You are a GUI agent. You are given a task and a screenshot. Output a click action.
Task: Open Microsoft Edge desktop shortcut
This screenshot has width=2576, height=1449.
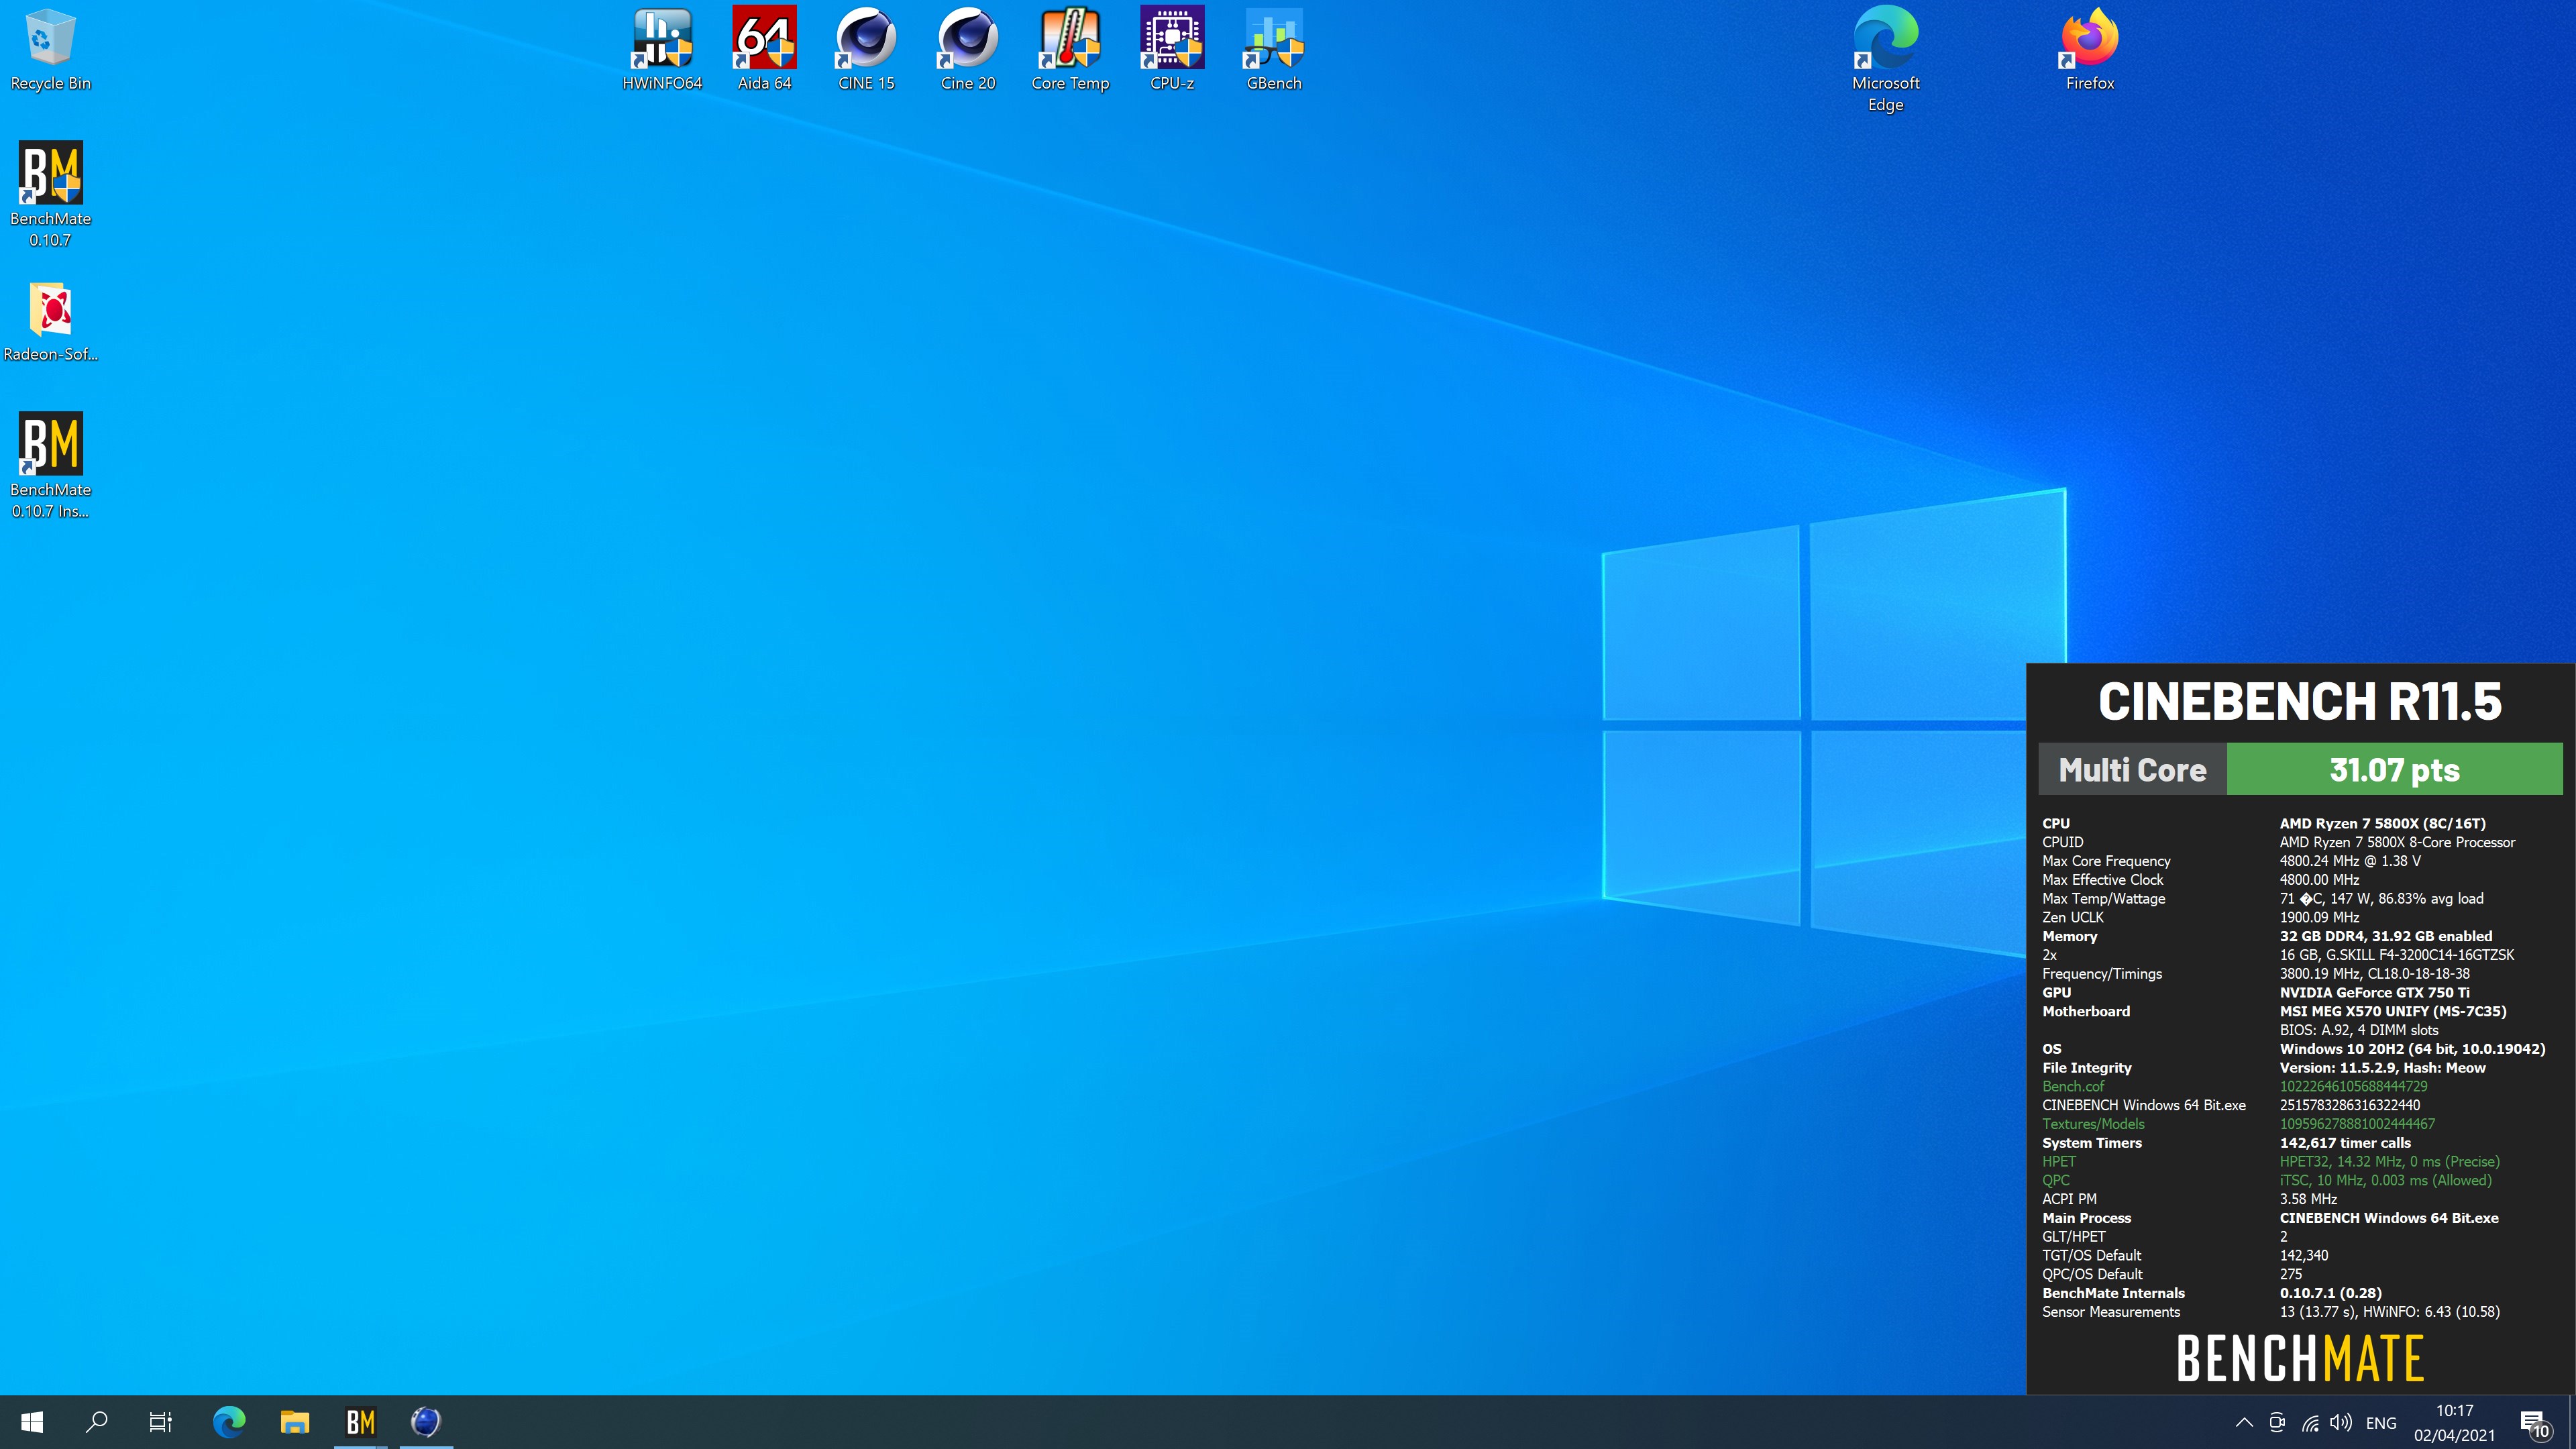click(x=1885, y=60)
